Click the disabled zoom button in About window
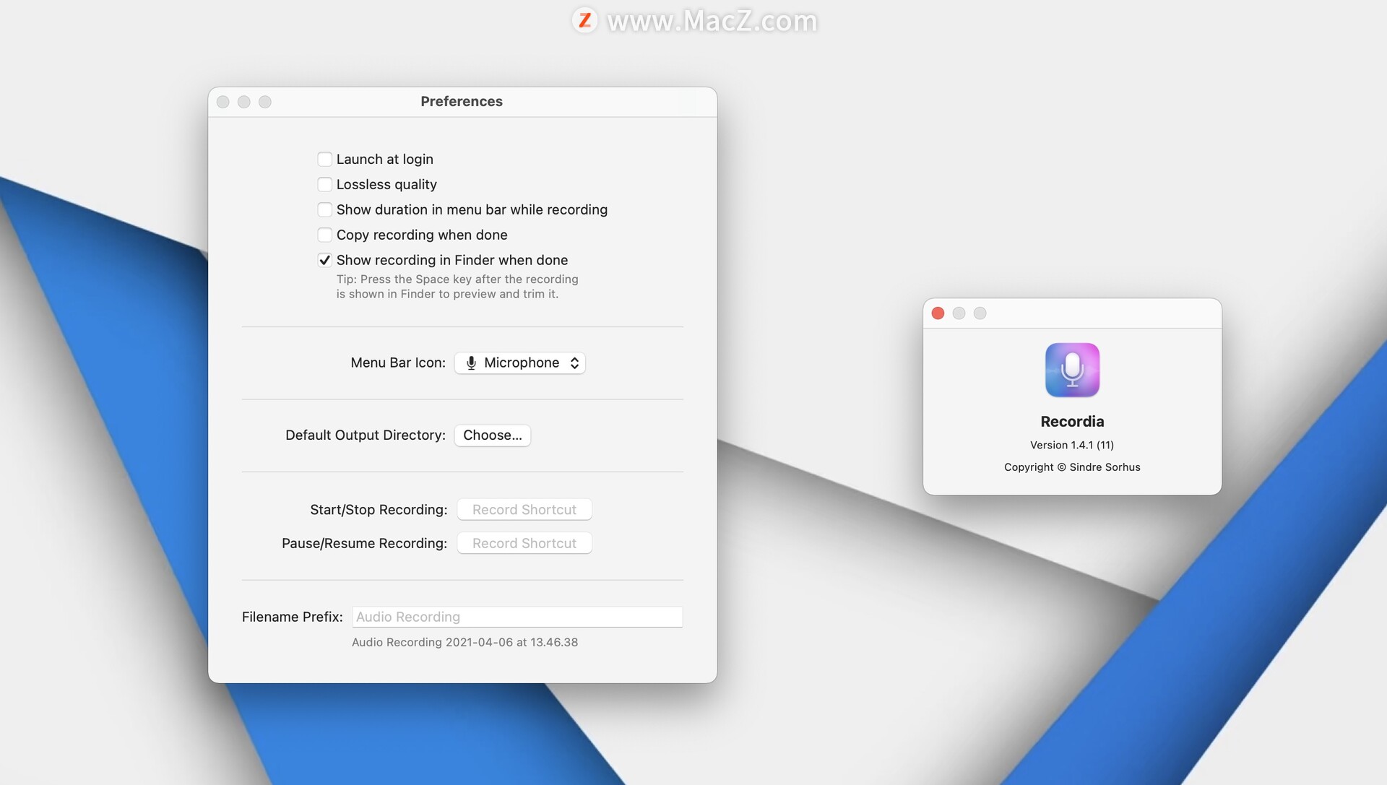Image resolution: width=1387 pixels, height=785 pixels. (980, 313)
